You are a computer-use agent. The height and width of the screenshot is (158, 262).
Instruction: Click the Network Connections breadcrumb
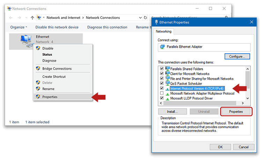(103, 18)
